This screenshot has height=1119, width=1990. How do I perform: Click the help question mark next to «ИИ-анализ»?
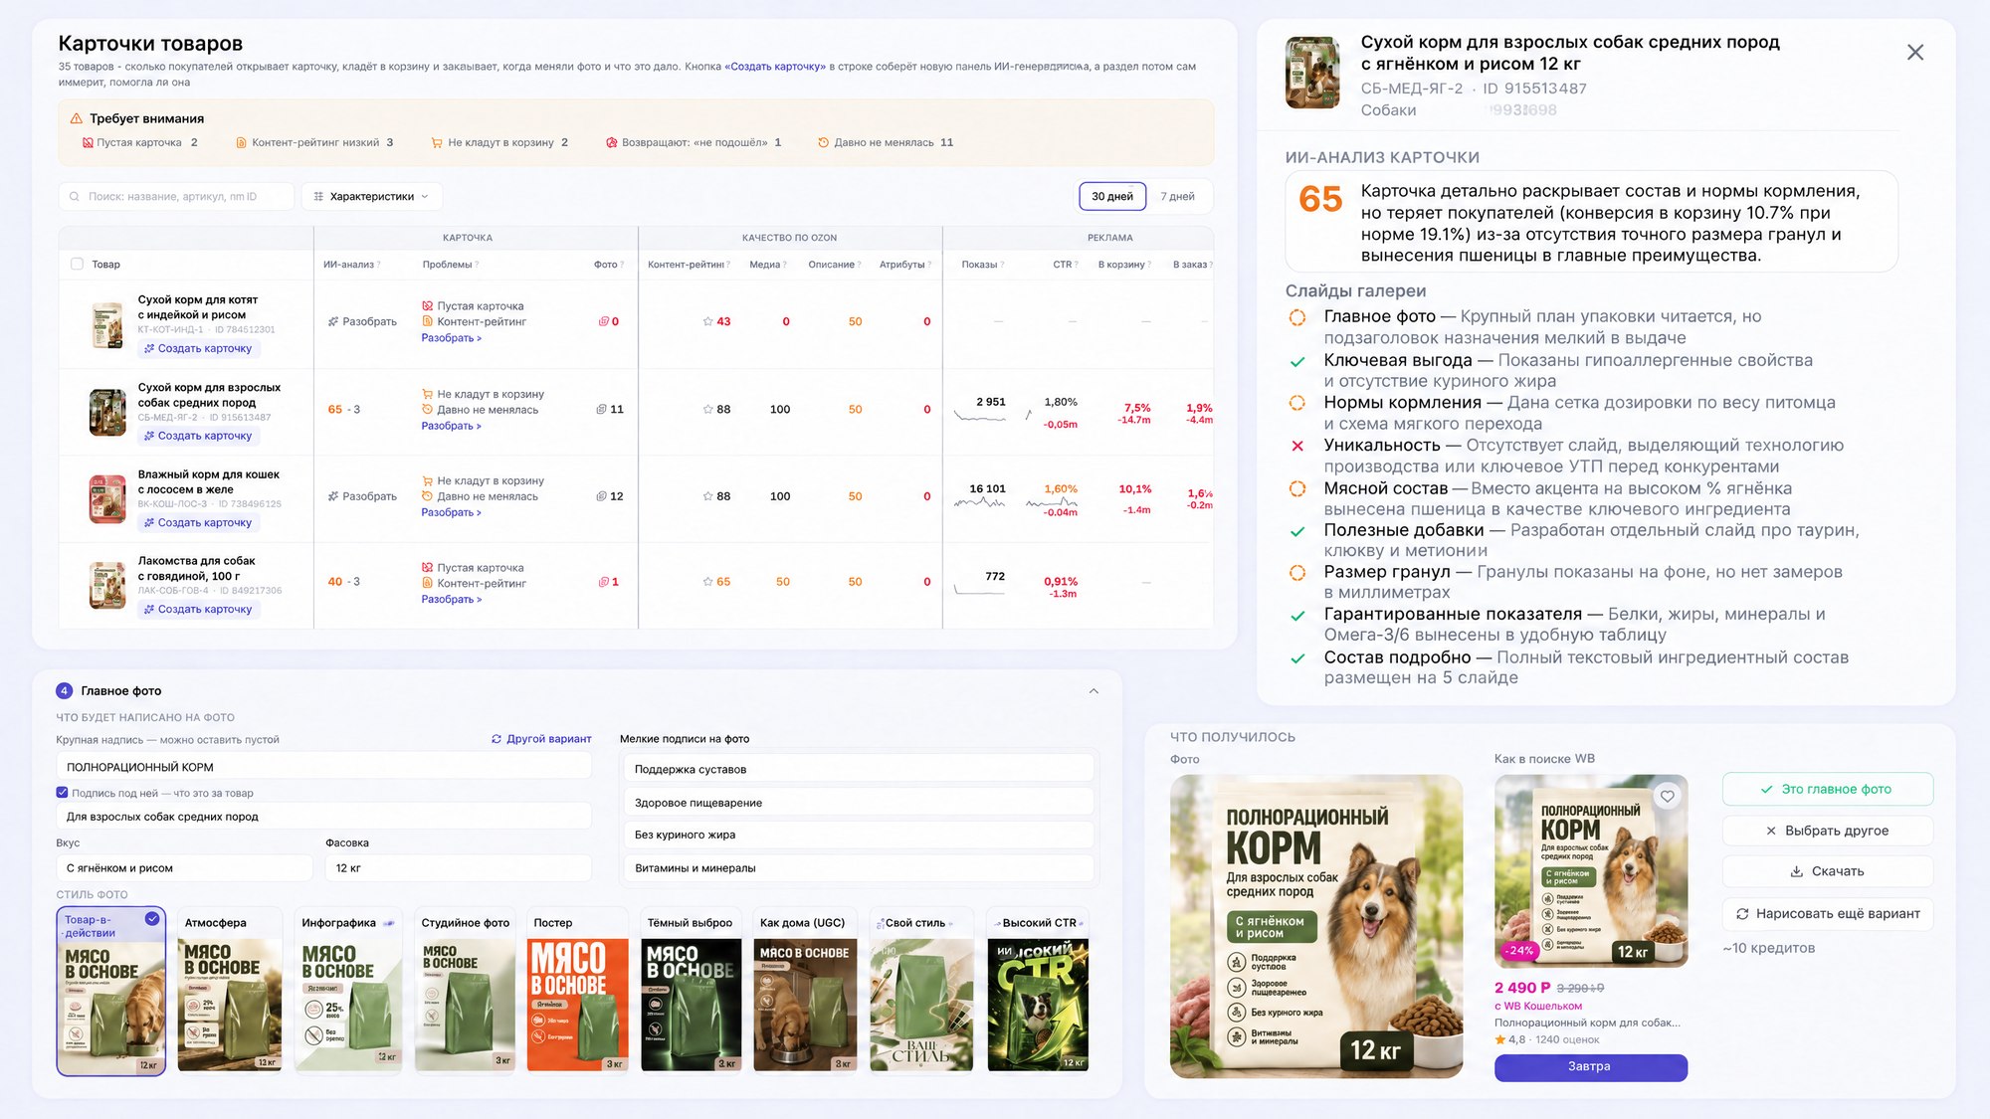pyautogui.click(x=379, y=265)
